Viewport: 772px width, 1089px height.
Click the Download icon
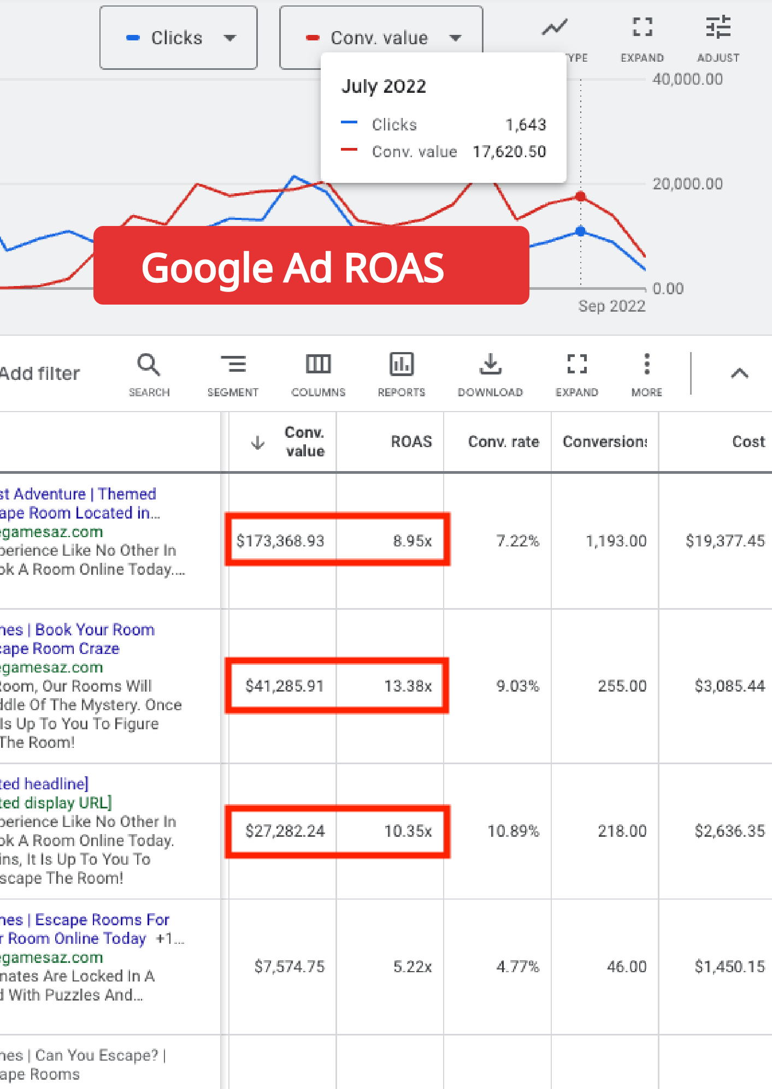(490, 375)
